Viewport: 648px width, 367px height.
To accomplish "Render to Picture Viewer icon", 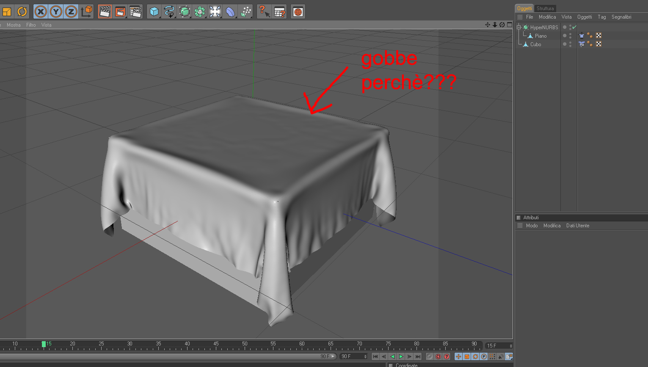I will coord(120,11).
